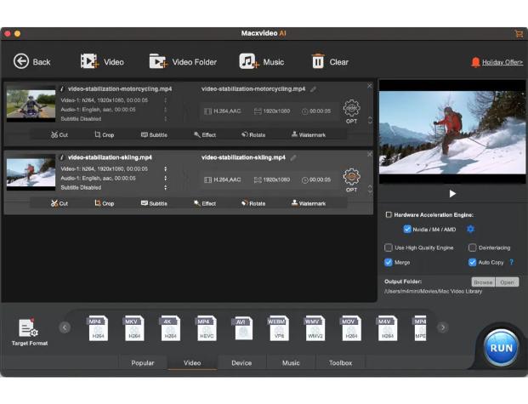Viewport: 528px width, 404px height.
Task: Go back using the Back arrow icon
Action: coord(21,61)
